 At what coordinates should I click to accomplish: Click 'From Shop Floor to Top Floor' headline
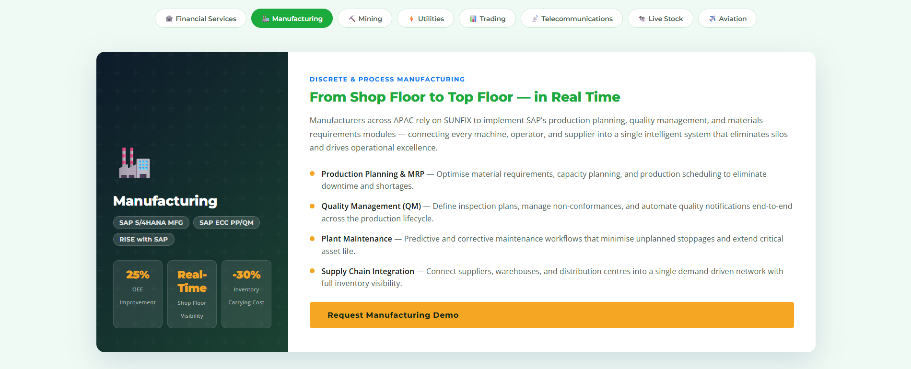(x=465, y=97)
